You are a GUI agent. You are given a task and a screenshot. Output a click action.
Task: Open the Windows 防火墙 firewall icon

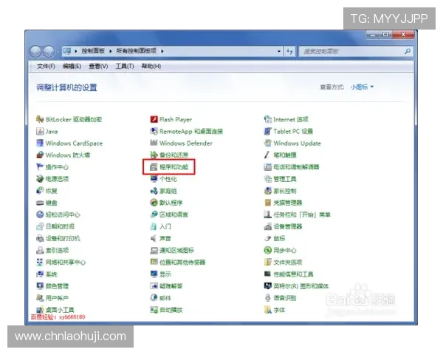[40, 155]
